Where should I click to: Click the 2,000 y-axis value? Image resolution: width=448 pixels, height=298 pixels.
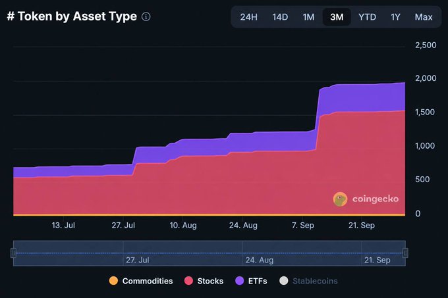[x=426, y=78]
